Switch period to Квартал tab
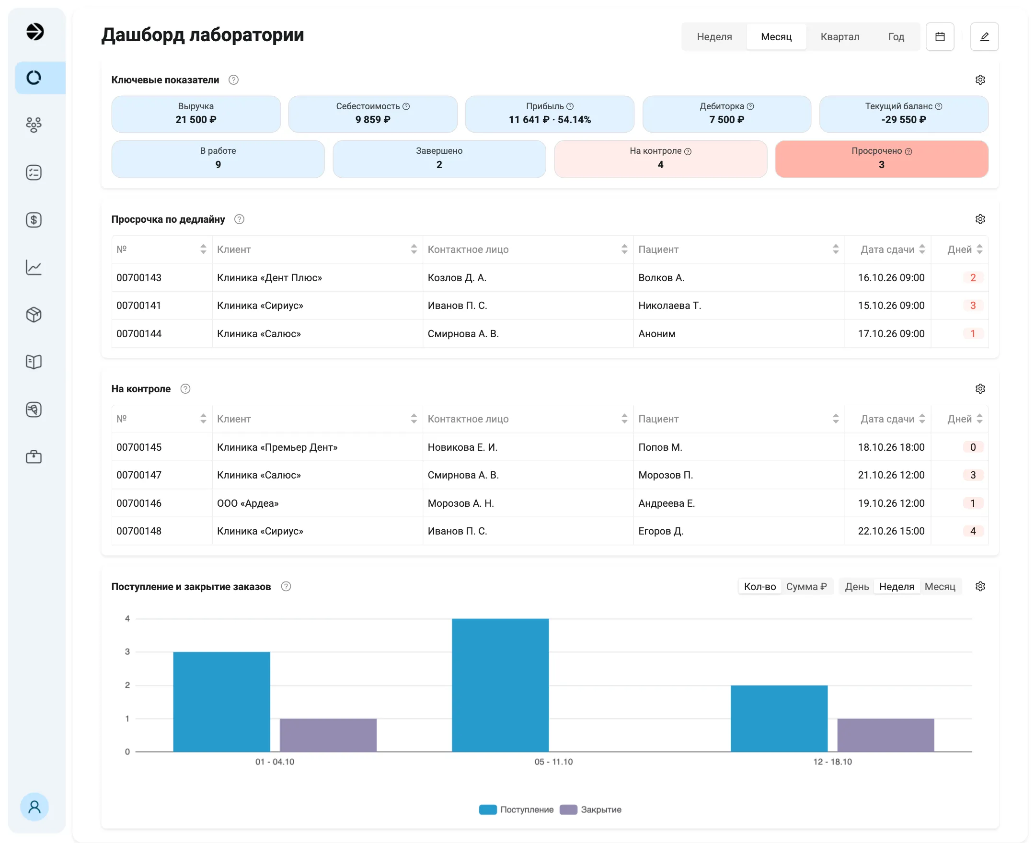Viewport: 1035px width, 843px height. pos(840,37)
